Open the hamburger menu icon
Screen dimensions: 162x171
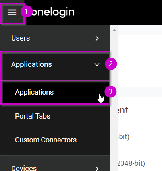(12, 12)
